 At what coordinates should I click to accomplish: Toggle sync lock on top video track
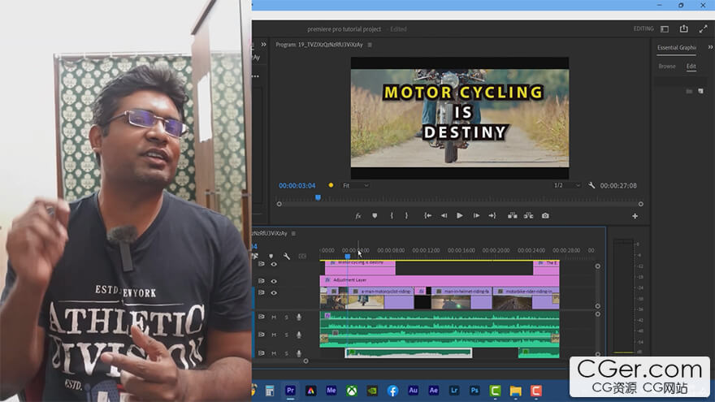pos(262,264)
